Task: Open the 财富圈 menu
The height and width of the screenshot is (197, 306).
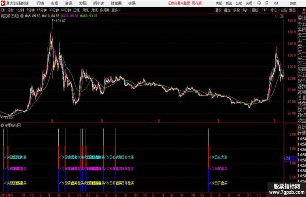Action: 116,3
